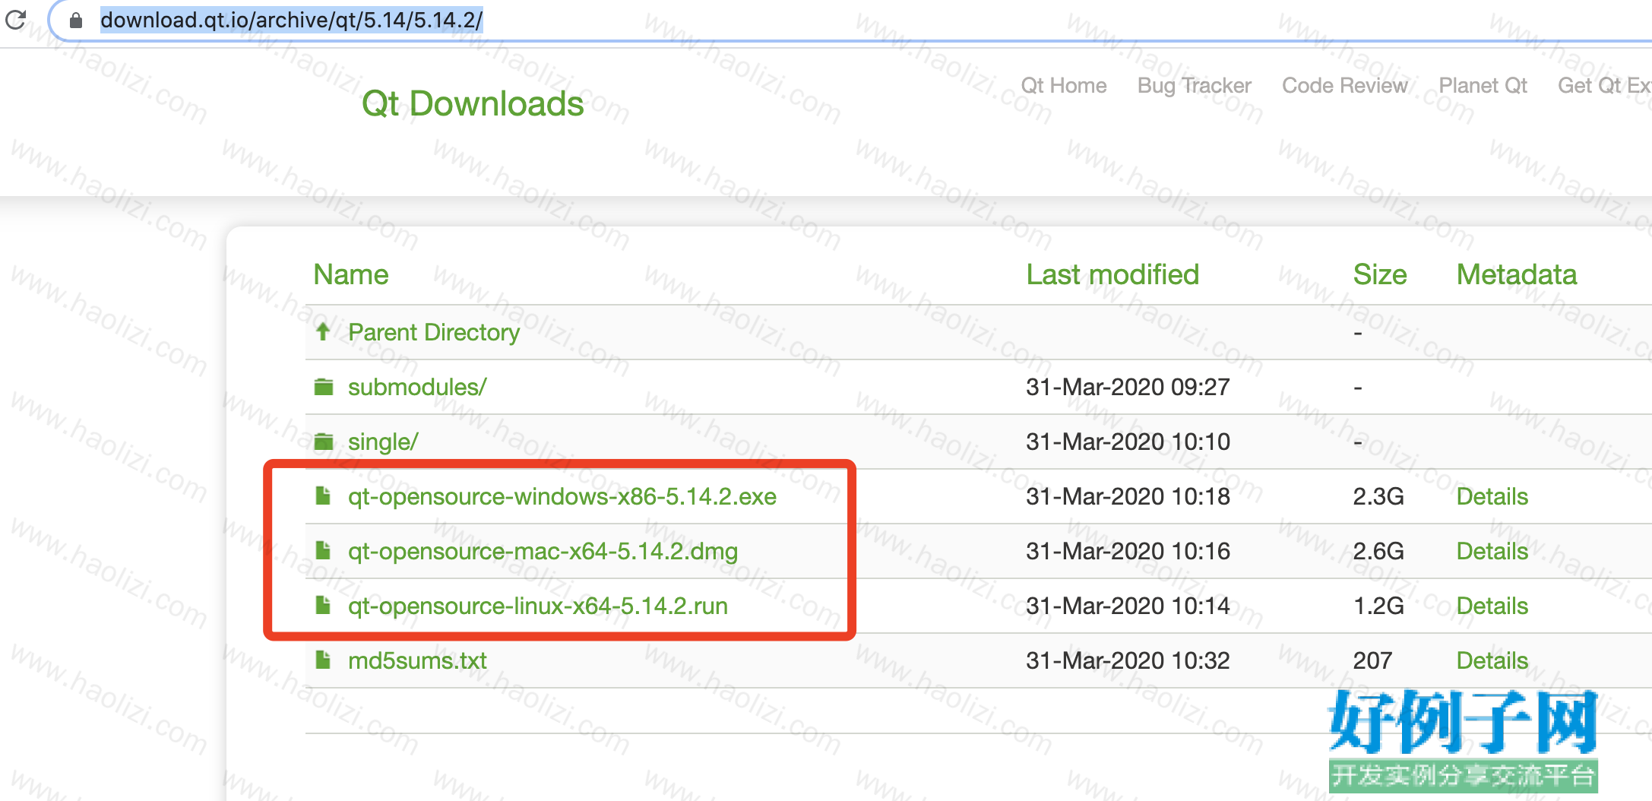Download qt-opensource-linux-x64-5.14.2.run

click(x=538, y=606)
